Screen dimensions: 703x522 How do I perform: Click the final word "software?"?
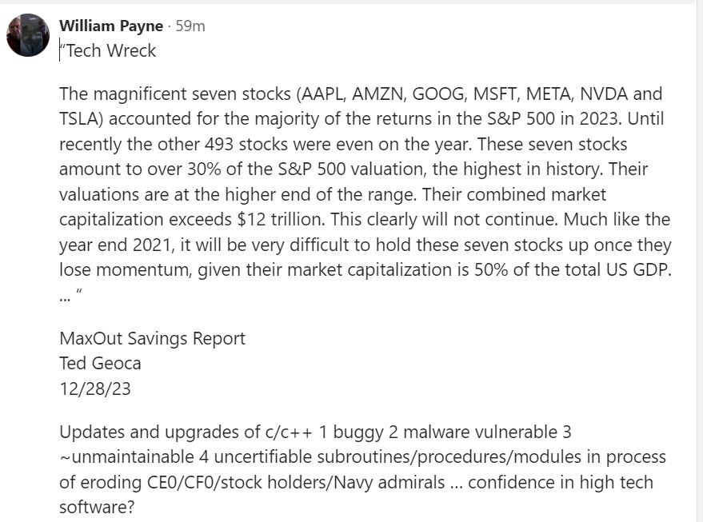coord(97,508)
